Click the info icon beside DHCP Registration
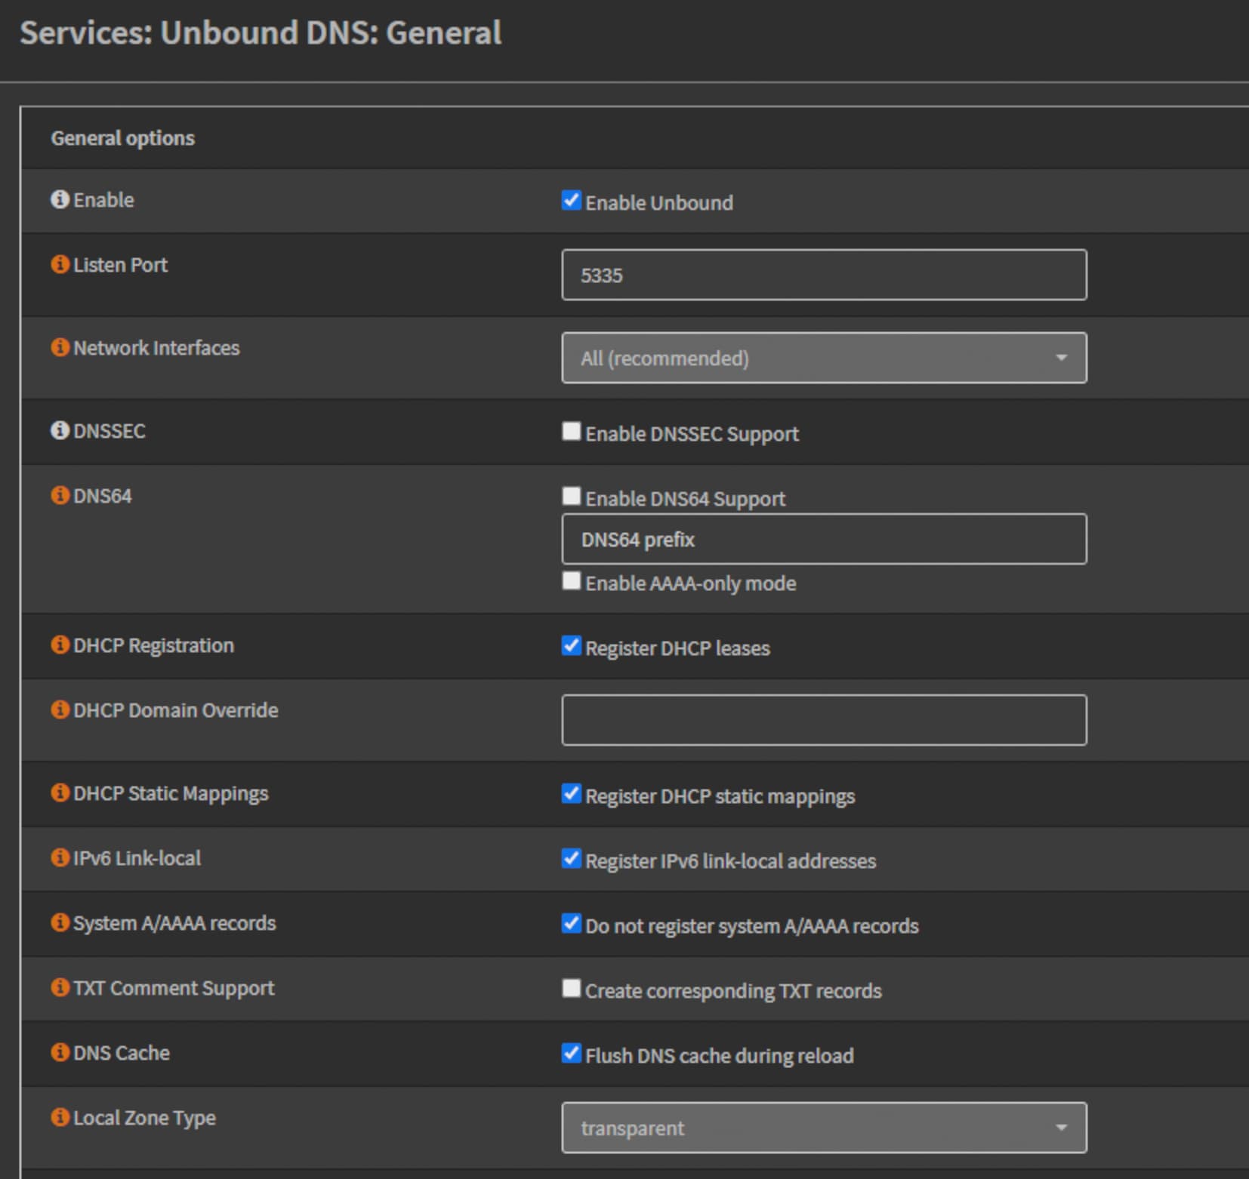The height and width of the screenshot is (1179, 1249). [x=60, y=645]
